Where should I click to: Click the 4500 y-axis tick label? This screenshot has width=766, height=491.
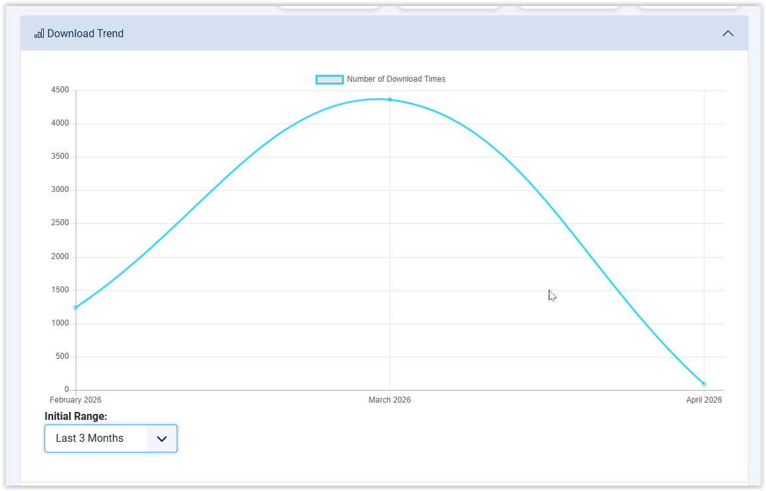pyautogui.click(x=60, y=90)
